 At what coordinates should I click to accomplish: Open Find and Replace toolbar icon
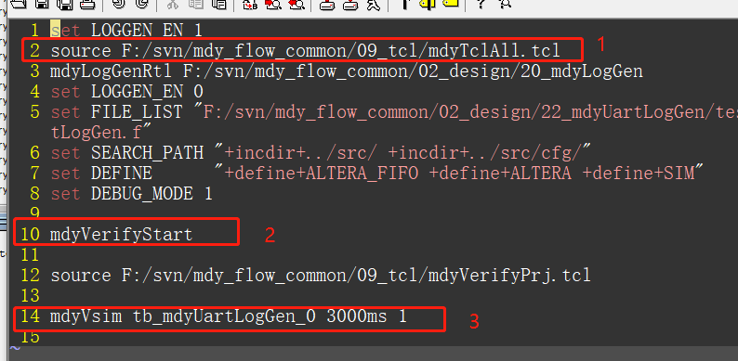(x=250, y=4)
